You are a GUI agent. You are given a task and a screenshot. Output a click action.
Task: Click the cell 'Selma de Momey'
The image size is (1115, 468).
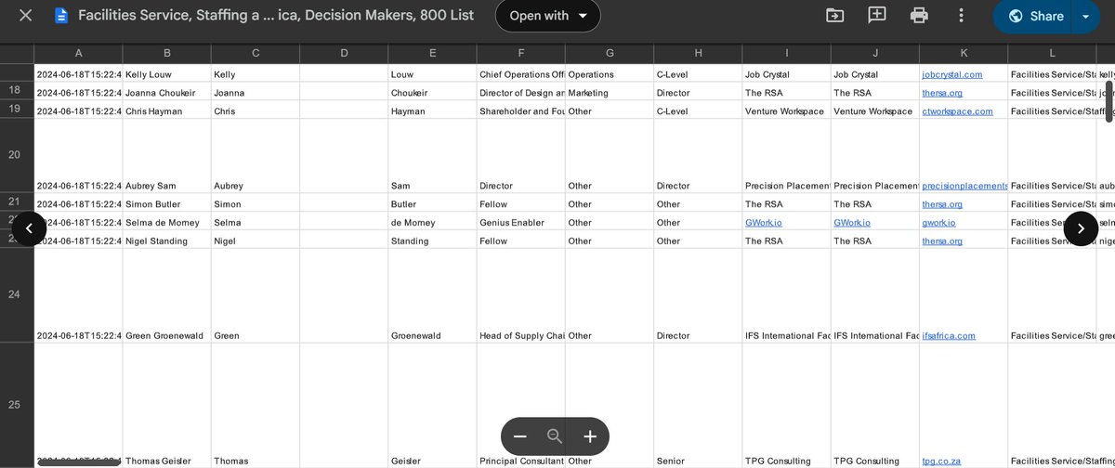(x=166, y=223)
